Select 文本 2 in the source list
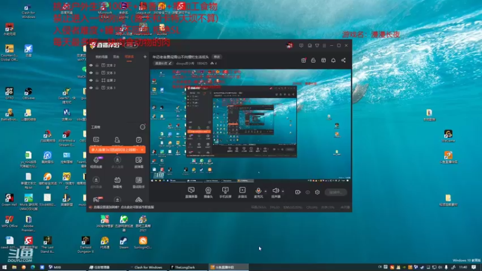This screenshot has height=271, width=482. pos(111,66)
